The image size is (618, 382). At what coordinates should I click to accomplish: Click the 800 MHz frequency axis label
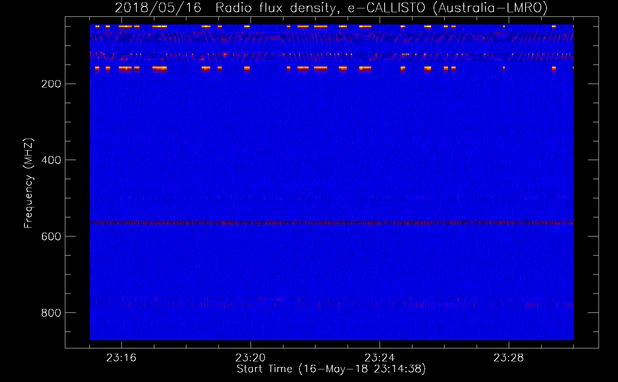click(x=51, y=313)
